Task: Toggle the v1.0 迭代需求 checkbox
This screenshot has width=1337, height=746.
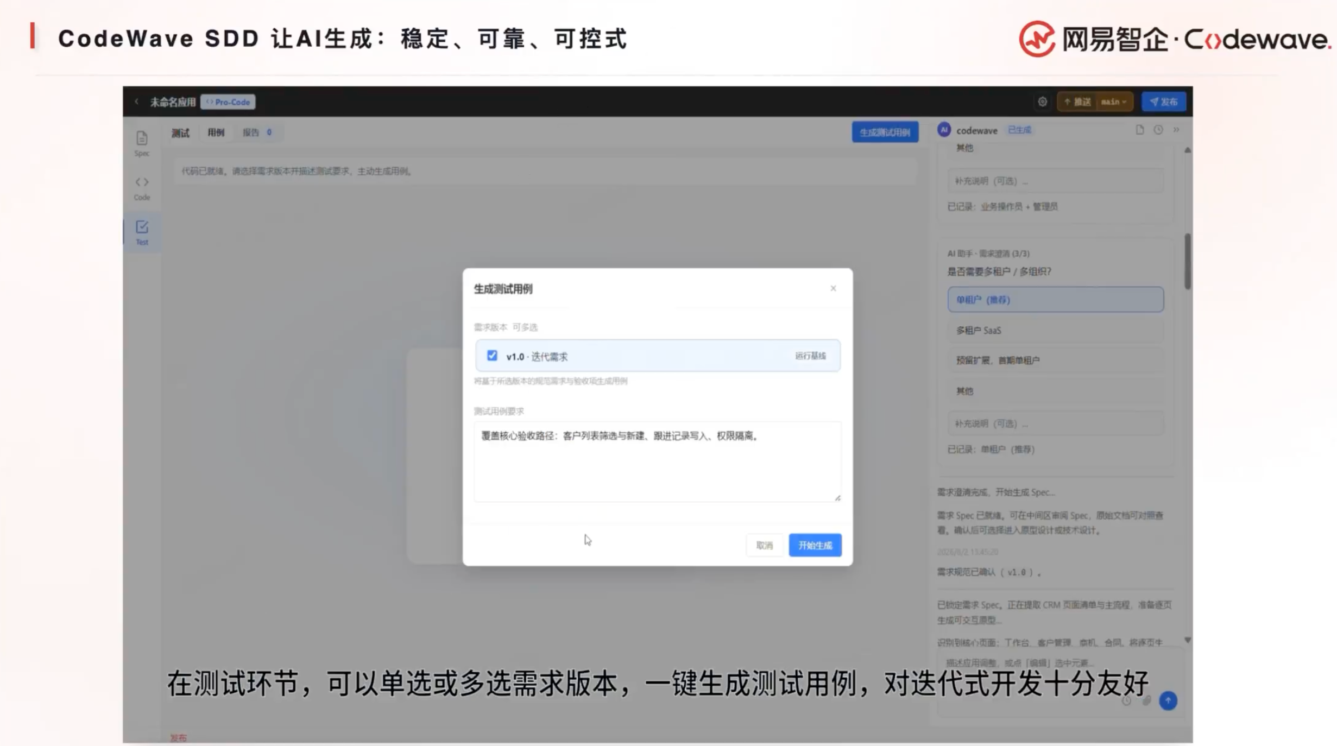Action: coord(491,356)
